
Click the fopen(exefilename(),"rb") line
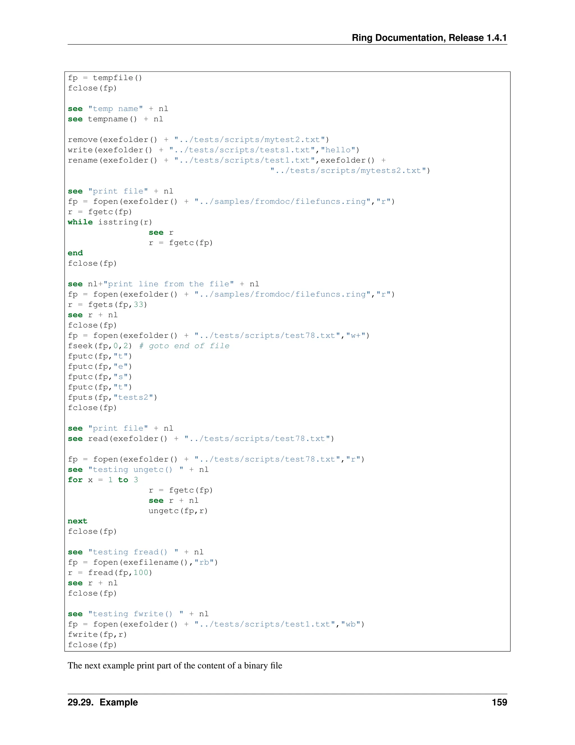click(x=143, y=562)
